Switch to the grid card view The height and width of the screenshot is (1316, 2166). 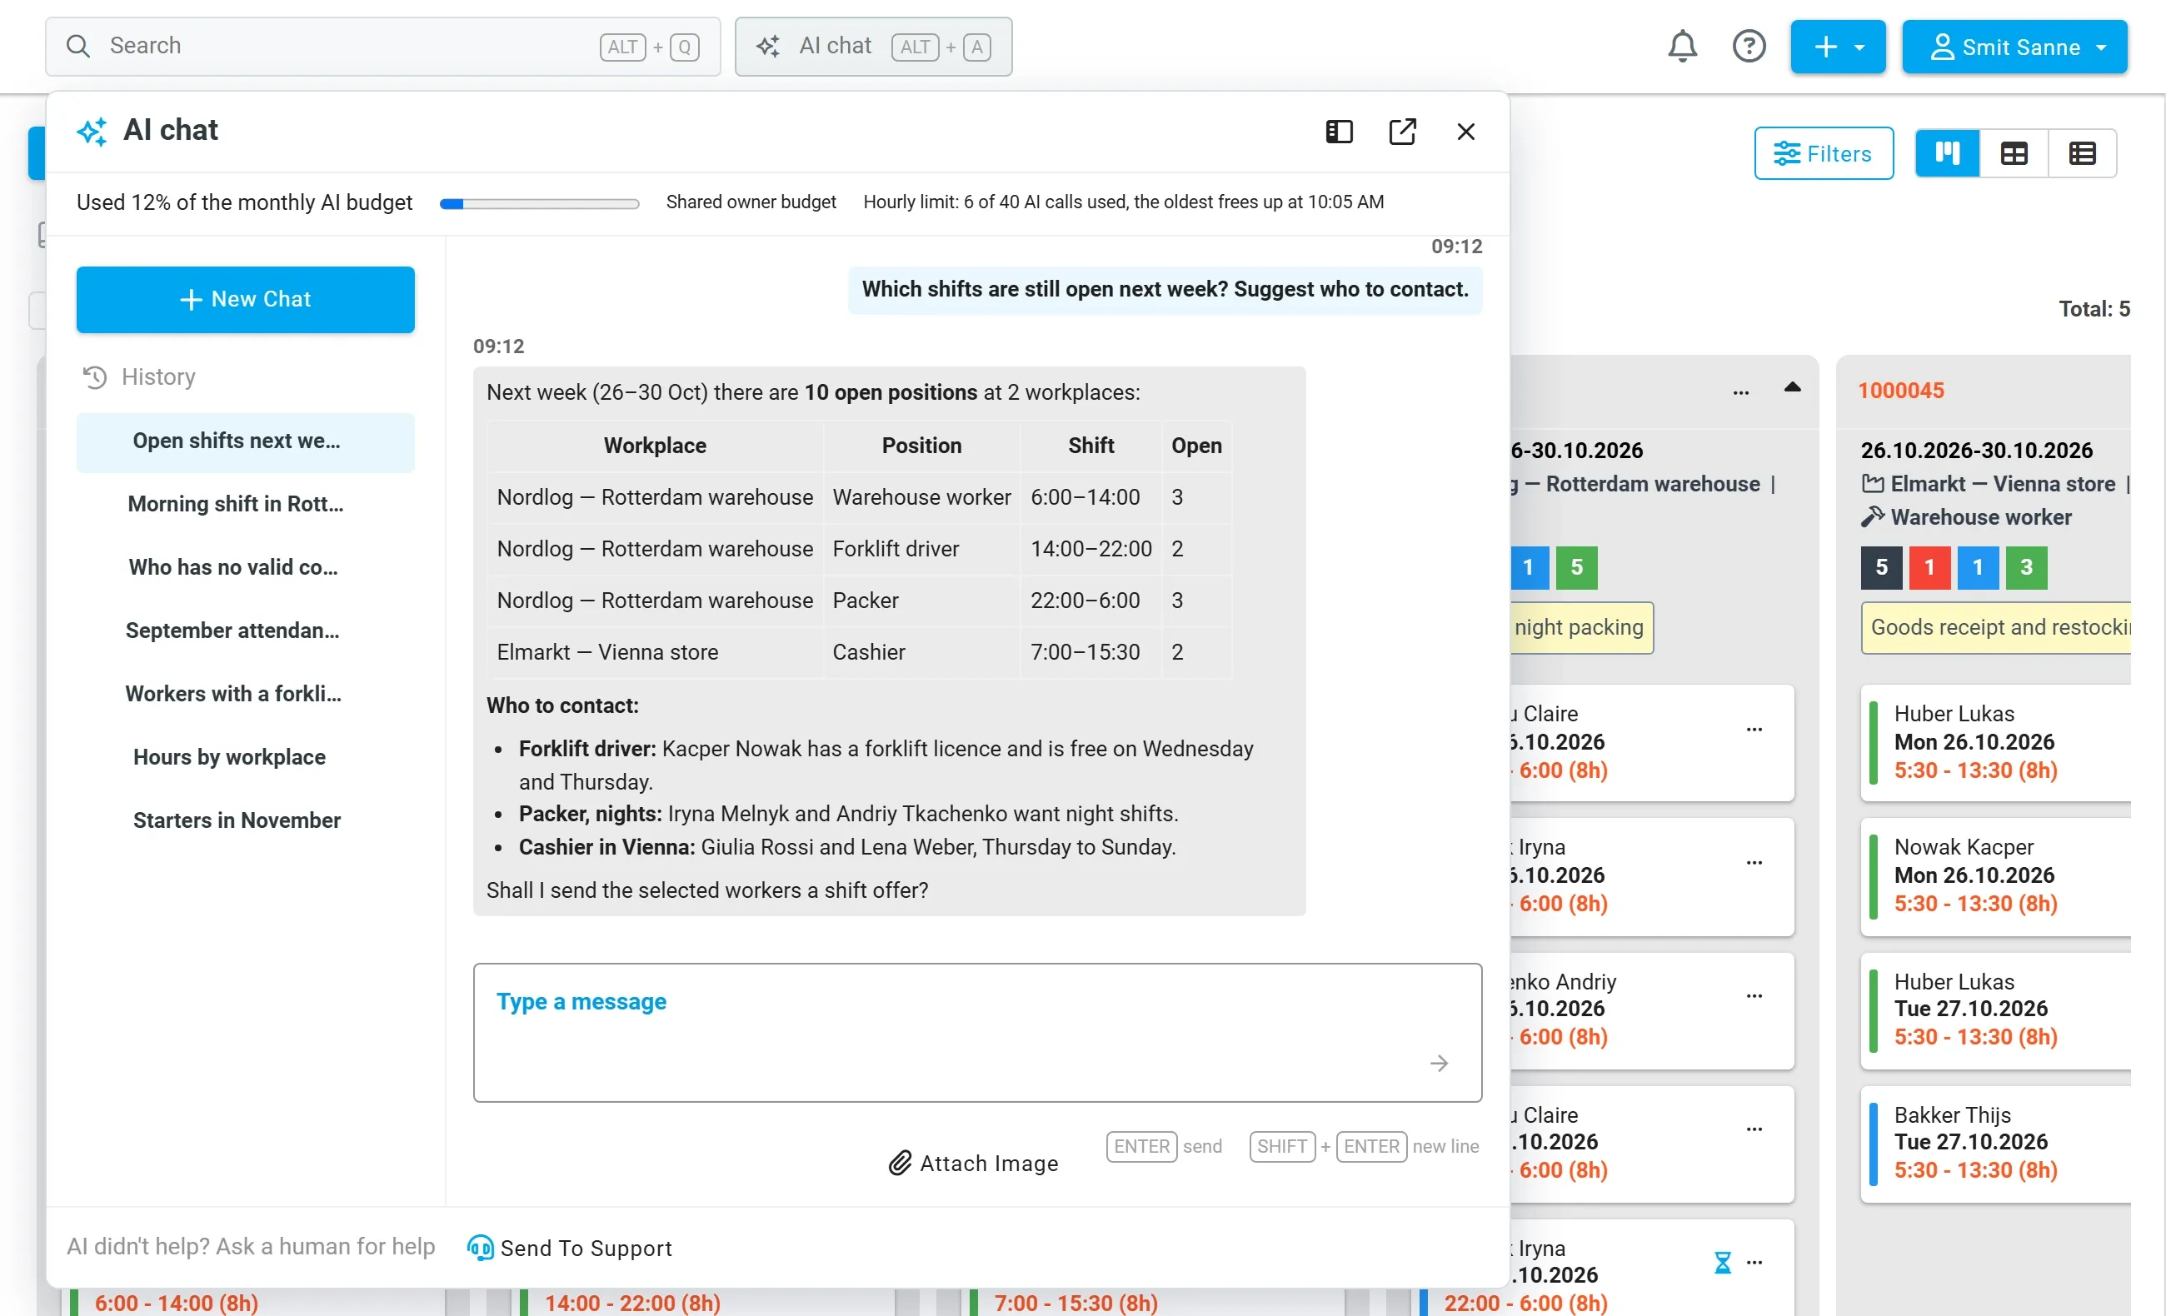(x=2013, y=154)
